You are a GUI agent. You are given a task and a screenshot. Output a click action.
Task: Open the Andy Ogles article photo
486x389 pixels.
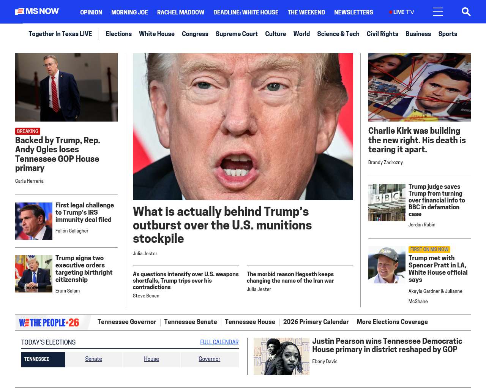66,87
